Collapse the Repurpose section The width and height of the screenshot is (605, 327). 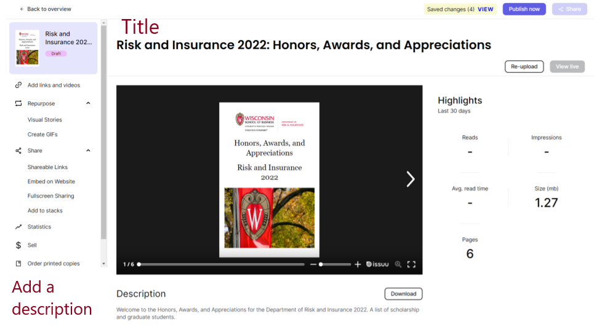coord(88,103)
